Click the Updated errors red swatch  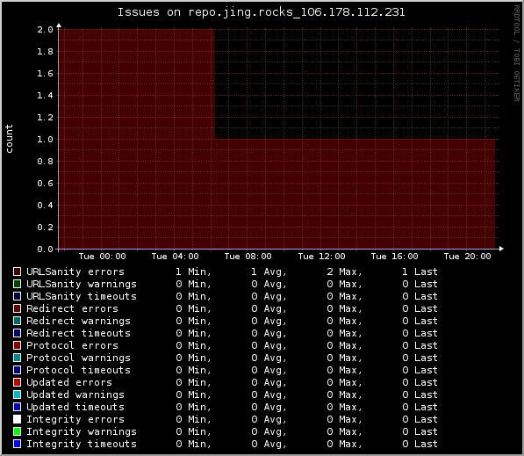coord(17,382)
